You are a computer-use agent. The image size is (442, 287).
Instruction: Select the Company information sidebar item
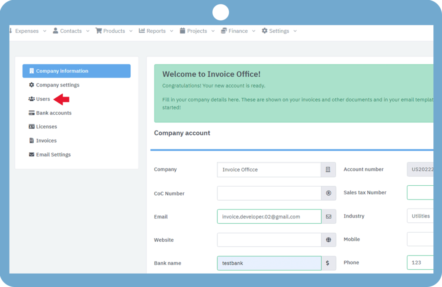[x=76, y=71]
